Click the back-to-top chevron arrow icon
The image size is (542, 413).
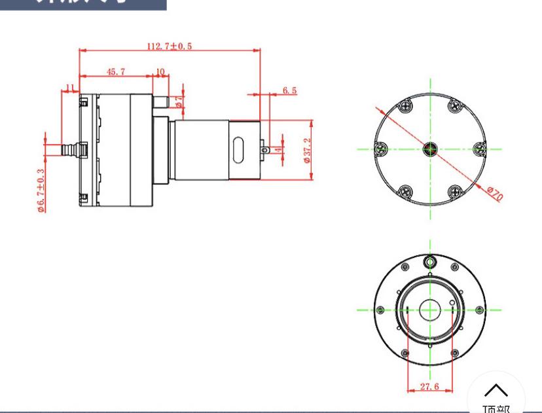pos(496,391)
